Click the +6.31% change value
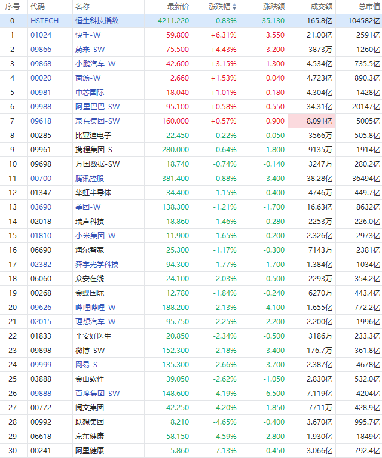 (x=224, y=35)
